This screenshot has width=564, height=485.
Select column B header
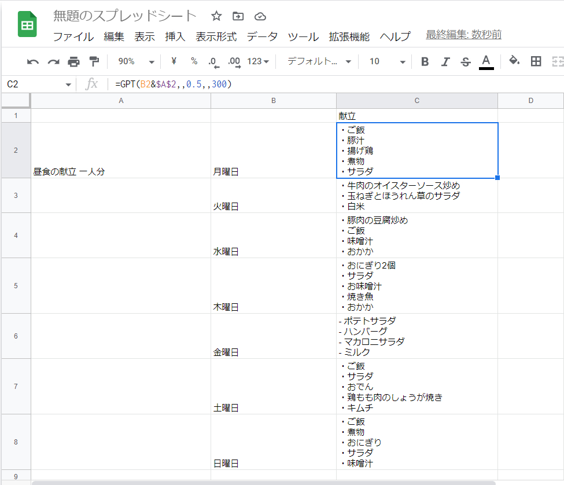pyautogui.click(x=274, y=101)
